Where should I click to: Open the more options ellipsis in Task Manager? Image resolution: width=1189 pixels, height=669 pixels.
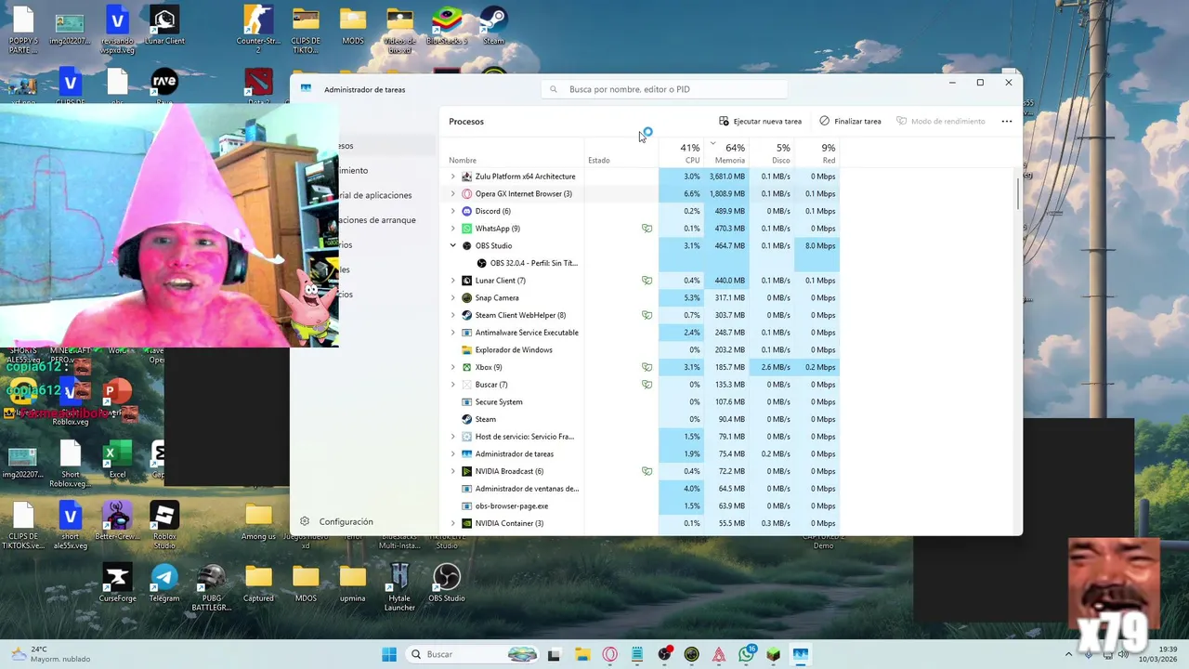pos(1006,121)
